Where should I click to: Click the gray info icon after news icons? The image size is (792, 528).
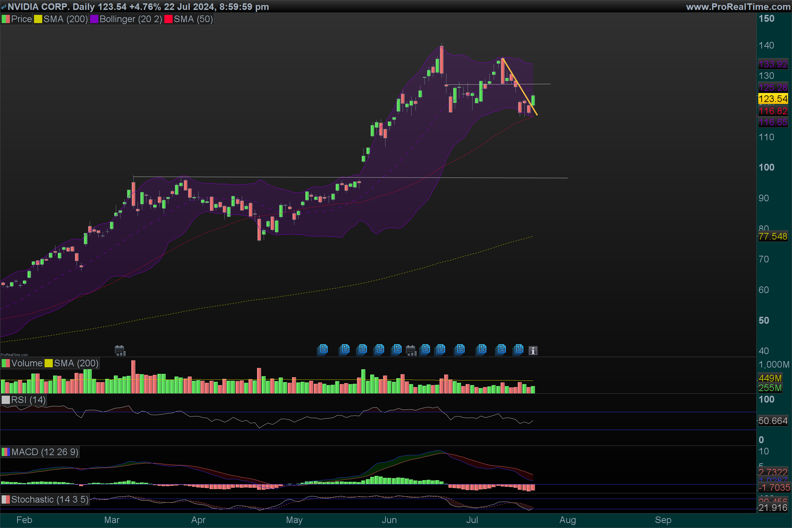533,350
